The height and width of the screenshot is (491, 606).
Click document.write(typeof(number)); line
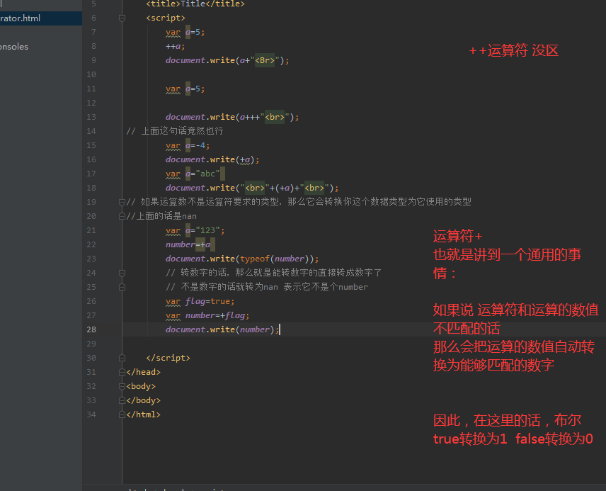[x=242, y=259]
